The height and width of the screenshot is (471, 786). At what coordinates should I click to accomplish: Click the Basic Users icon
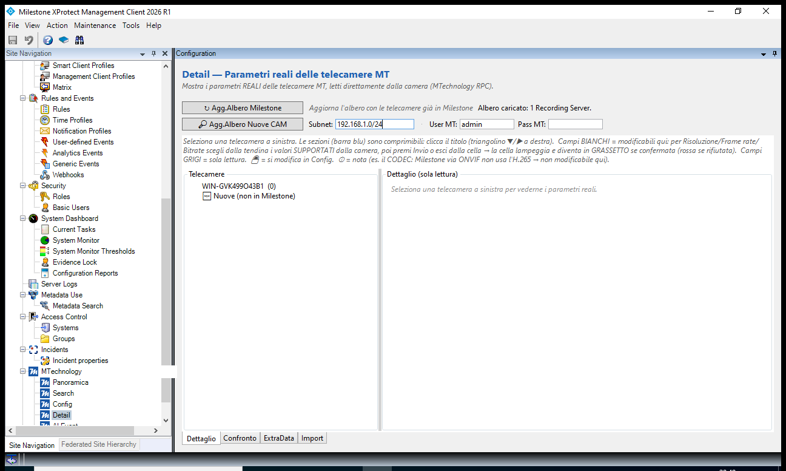click(45, 208)
